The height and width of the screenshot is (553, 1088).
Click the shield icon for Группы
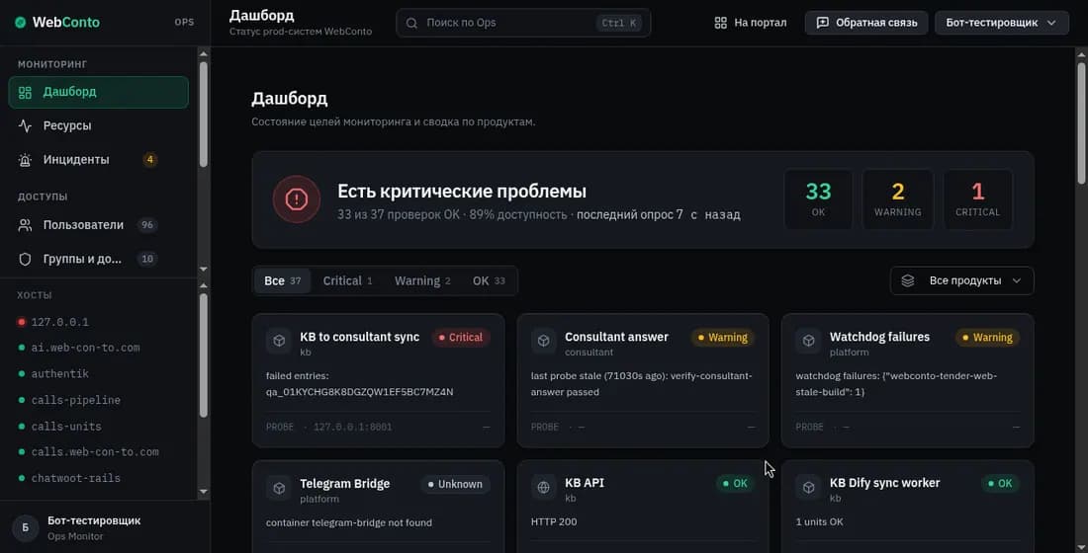click(x=25, y=259)
